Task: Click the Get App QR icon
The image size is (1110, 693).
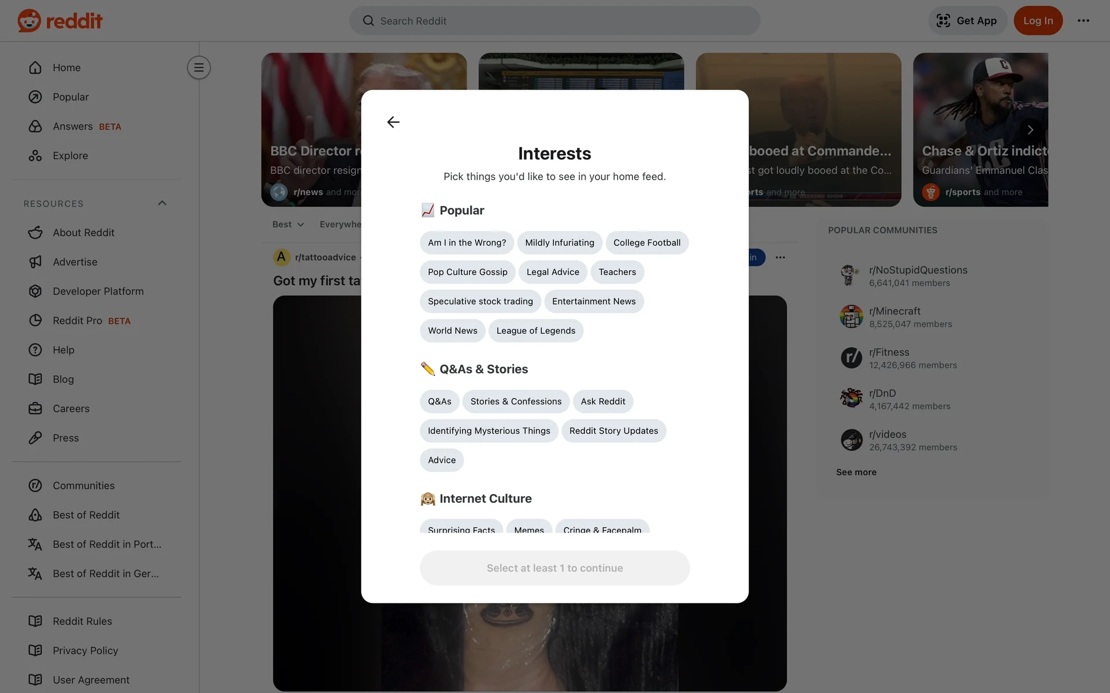Action: click(x=943, y=21)
